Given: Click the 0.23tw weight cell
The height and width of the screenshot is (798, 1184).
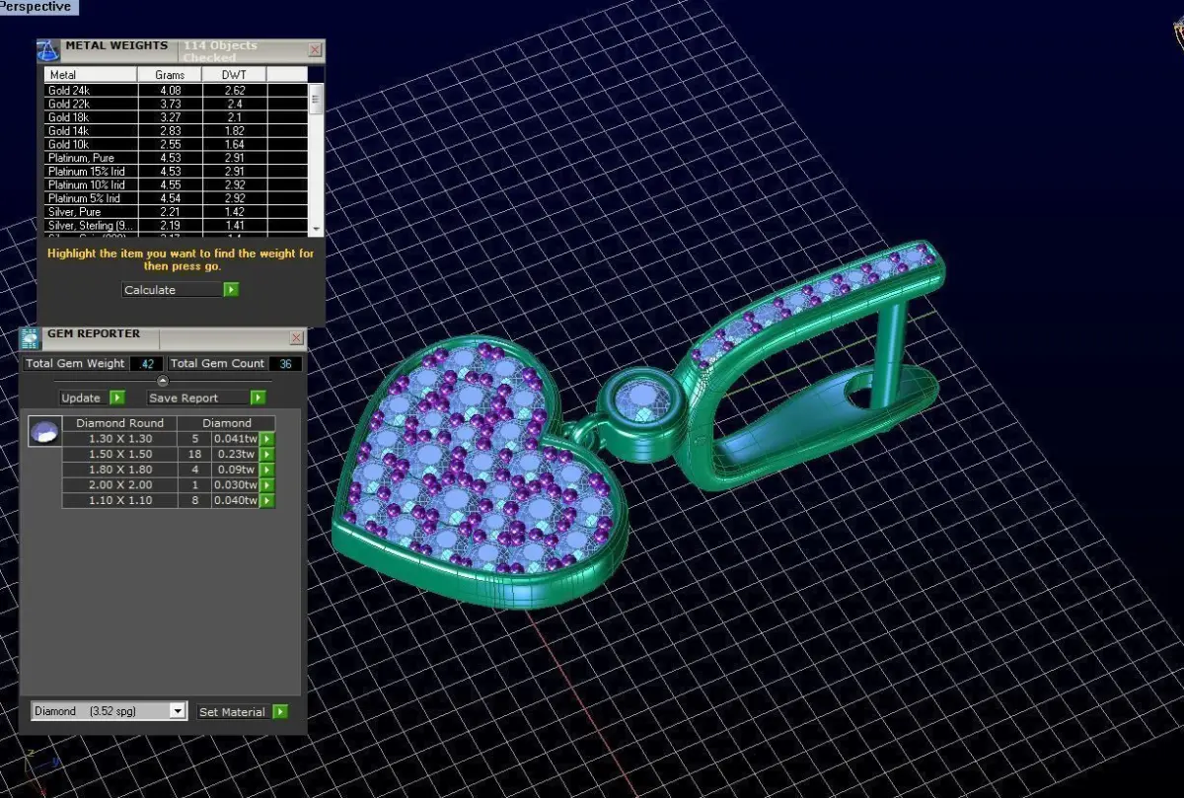Looking at the screenshot, I should click(235, 455).
